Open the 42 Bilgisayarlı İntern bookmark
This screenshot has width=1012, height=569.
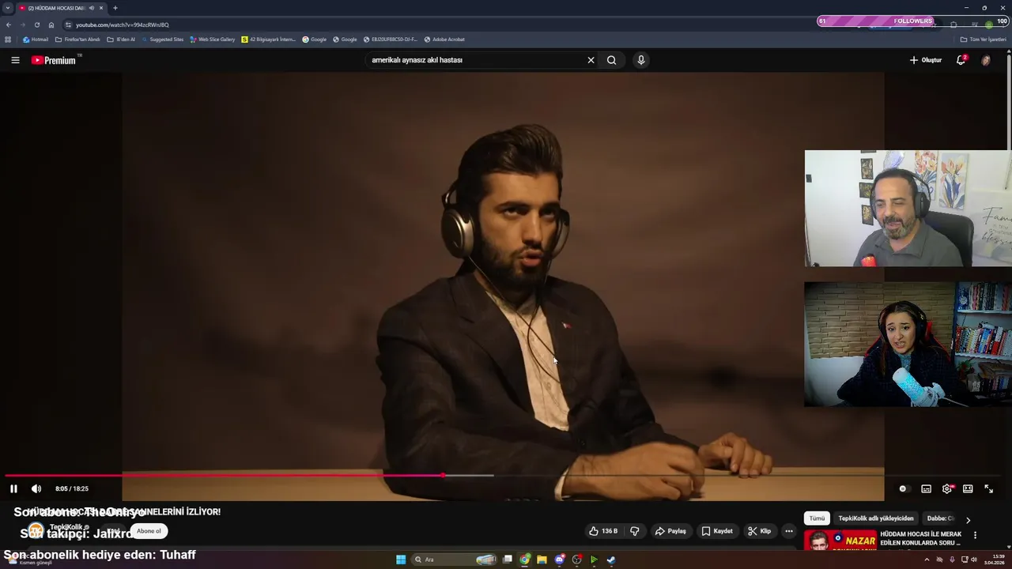[x=269, y=40]
